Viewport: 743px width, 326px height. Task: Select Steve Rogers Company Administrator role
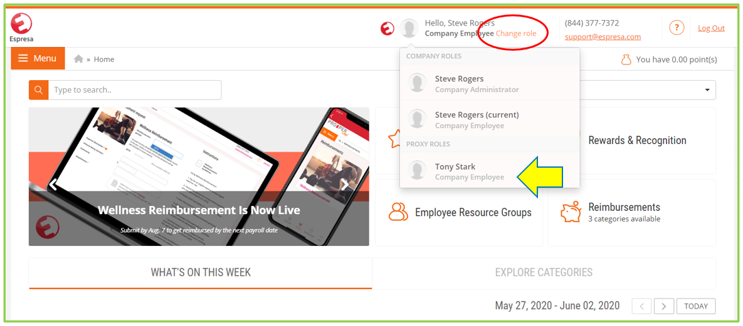pyautogui.click(x=490, y=83)
